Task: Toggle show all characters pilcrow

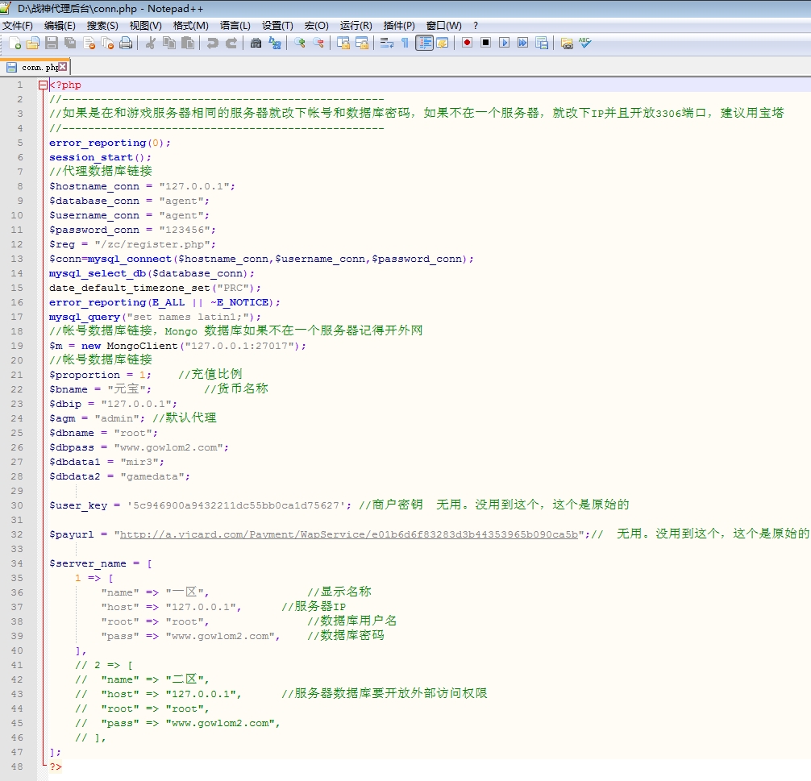Action: click(x=405, y=43)
